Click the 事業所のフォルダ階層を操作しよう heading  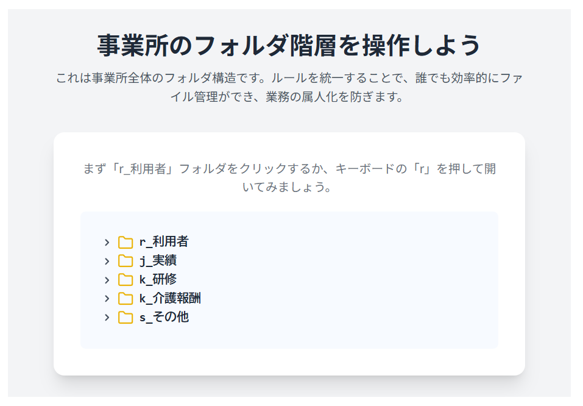tap(289, 45)
